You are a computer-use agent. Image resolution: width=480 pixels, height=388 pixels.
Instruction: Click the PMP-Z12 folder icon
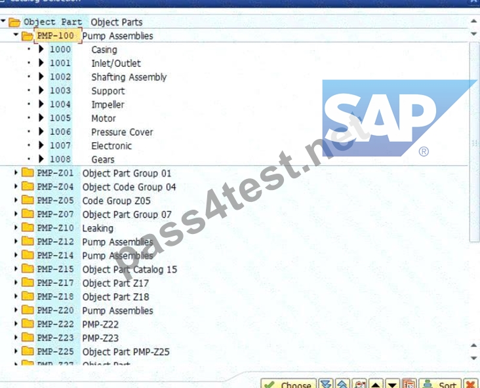[x=28, y=241]
